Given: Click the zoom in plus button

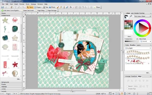Looking at the screenshot, I should coord(148,94).
